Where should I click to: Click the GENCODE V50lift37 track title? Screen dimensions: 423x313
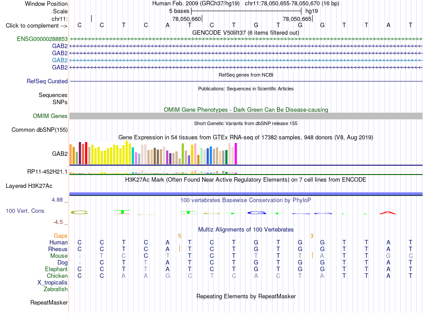coord(246,33)
